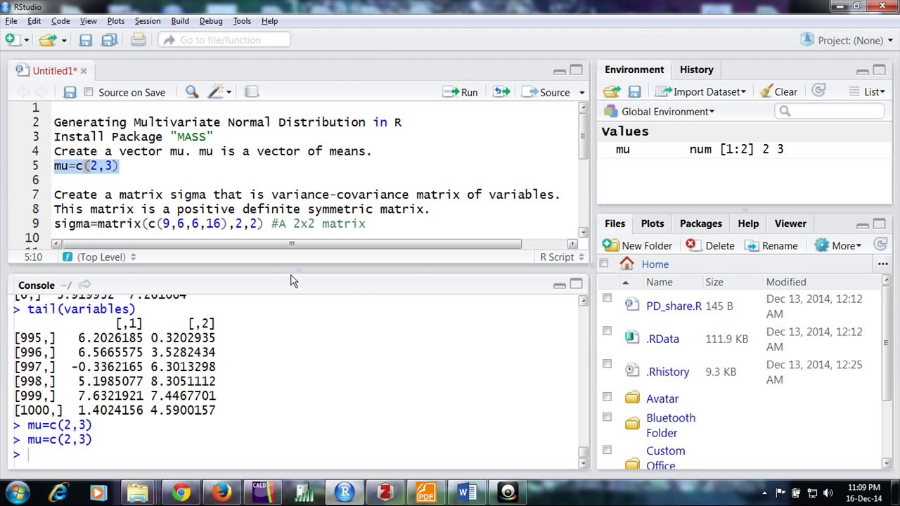This screenshot has width=900, height=506.
Task: Save workspace icon in Environment pane
Action: (x=634, y=91)
